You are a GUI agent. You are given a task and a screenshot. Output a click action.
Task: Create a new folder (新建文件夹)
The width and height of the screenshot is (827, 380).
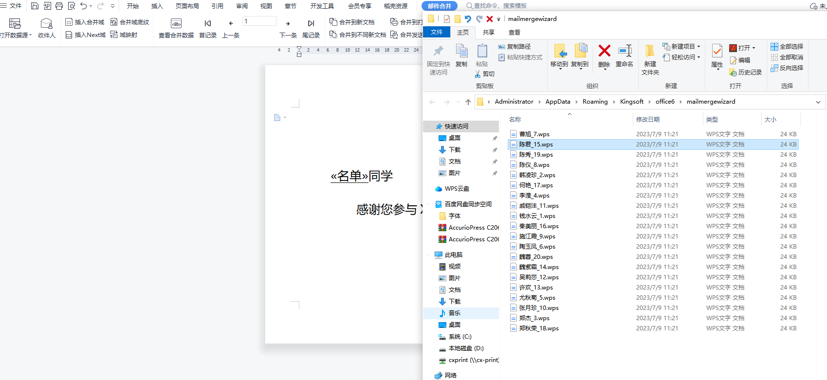point(650,60)
